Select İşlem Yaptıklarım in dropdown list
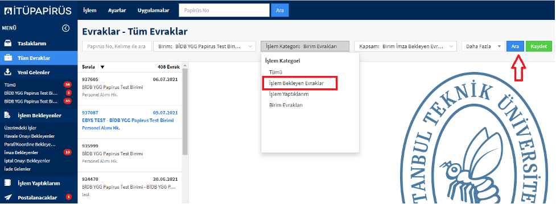The image size is (556, 204). coord(289,94)
